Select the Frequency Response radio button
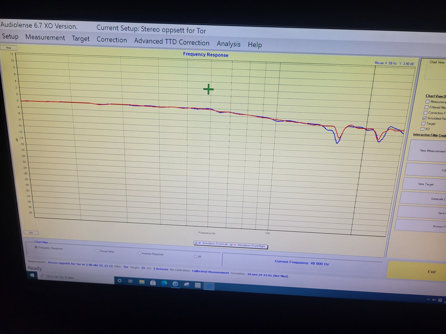 (36, 247)
